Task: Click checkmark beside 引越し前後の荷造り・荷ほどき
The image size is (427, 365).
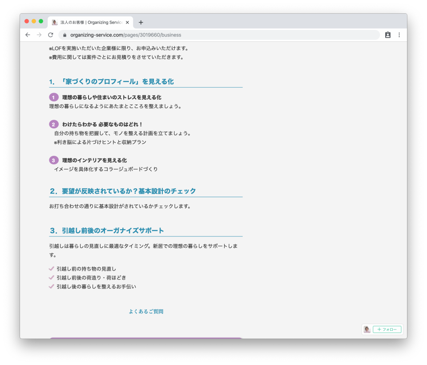Action: click(51, 277)
